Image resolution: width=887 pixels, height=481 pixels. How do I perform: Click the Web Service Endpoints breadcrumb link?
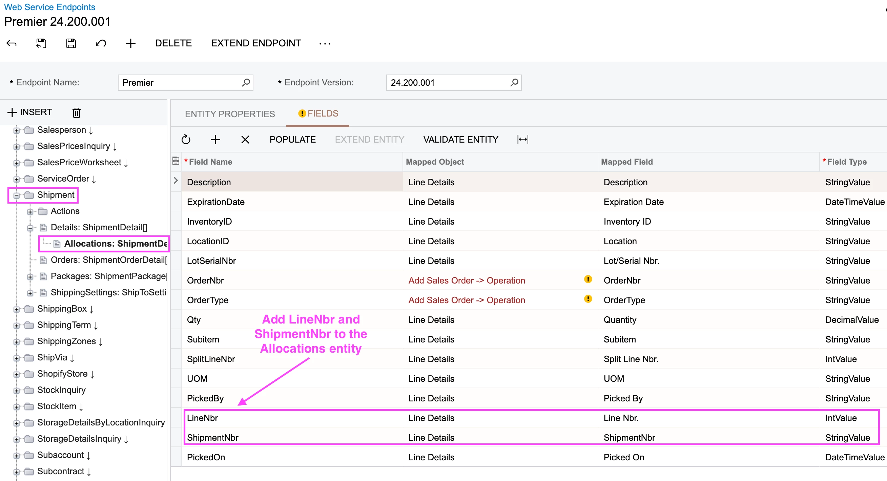(49, 7)
